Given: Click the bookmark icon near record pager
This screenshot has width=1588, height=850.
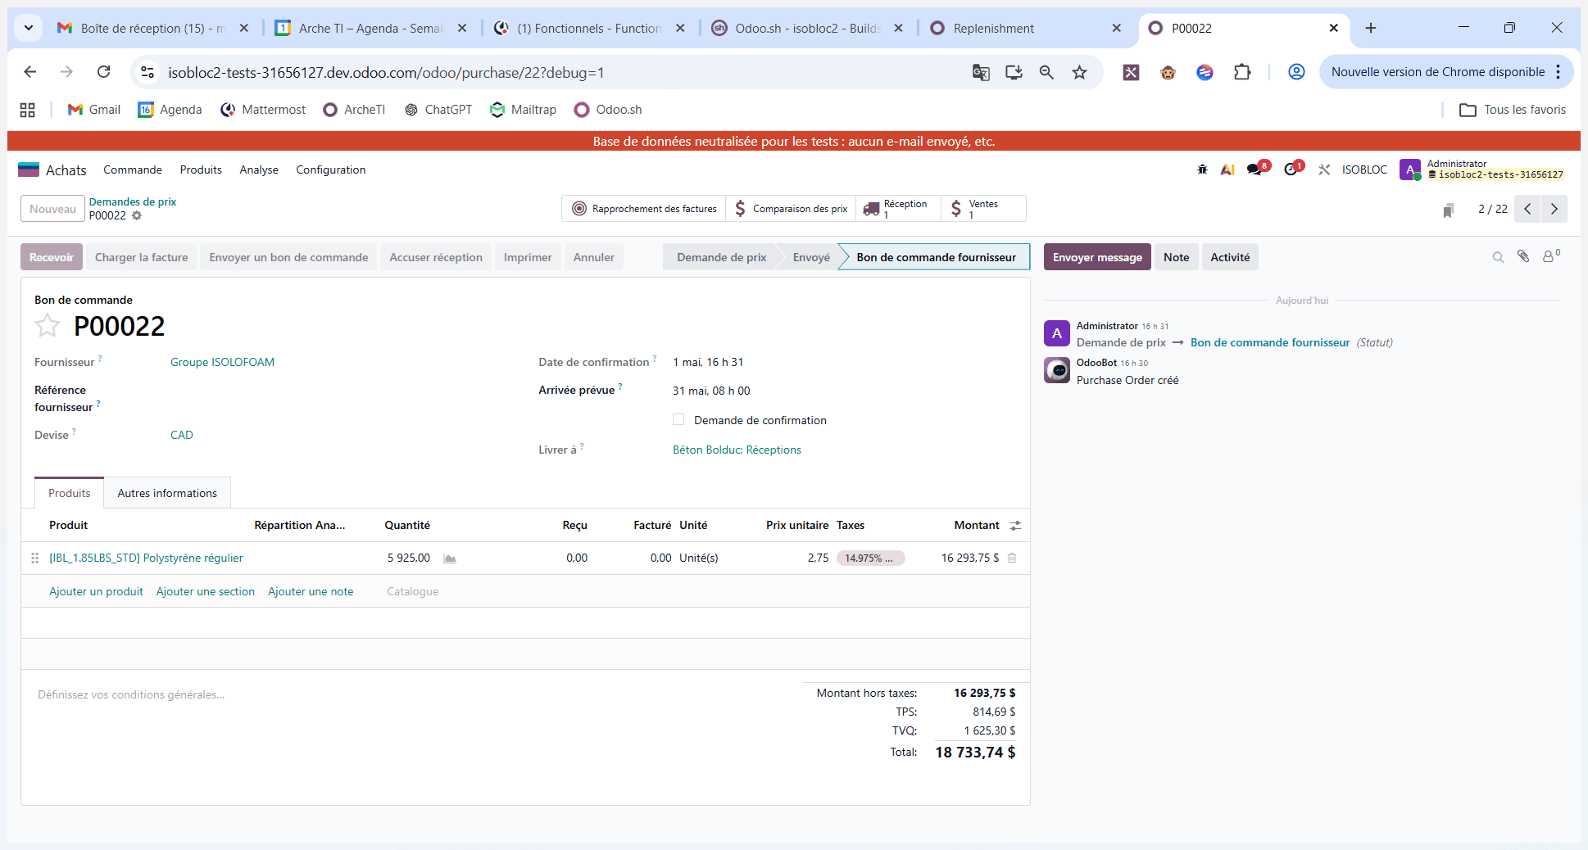Looking at the screenshot, I should [x=1448, y=210].
